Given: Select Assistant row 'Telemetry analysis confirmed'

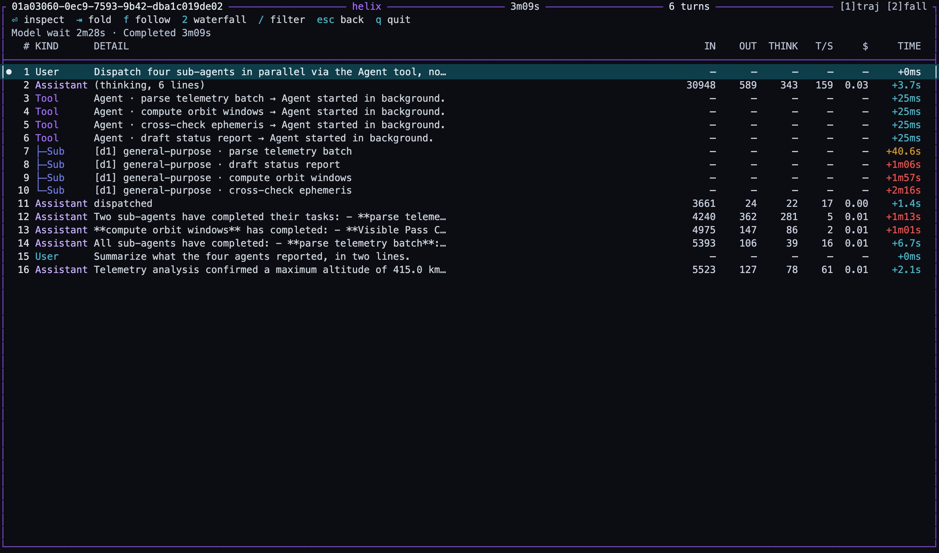Looking at the screenshot, I should 469,270.
